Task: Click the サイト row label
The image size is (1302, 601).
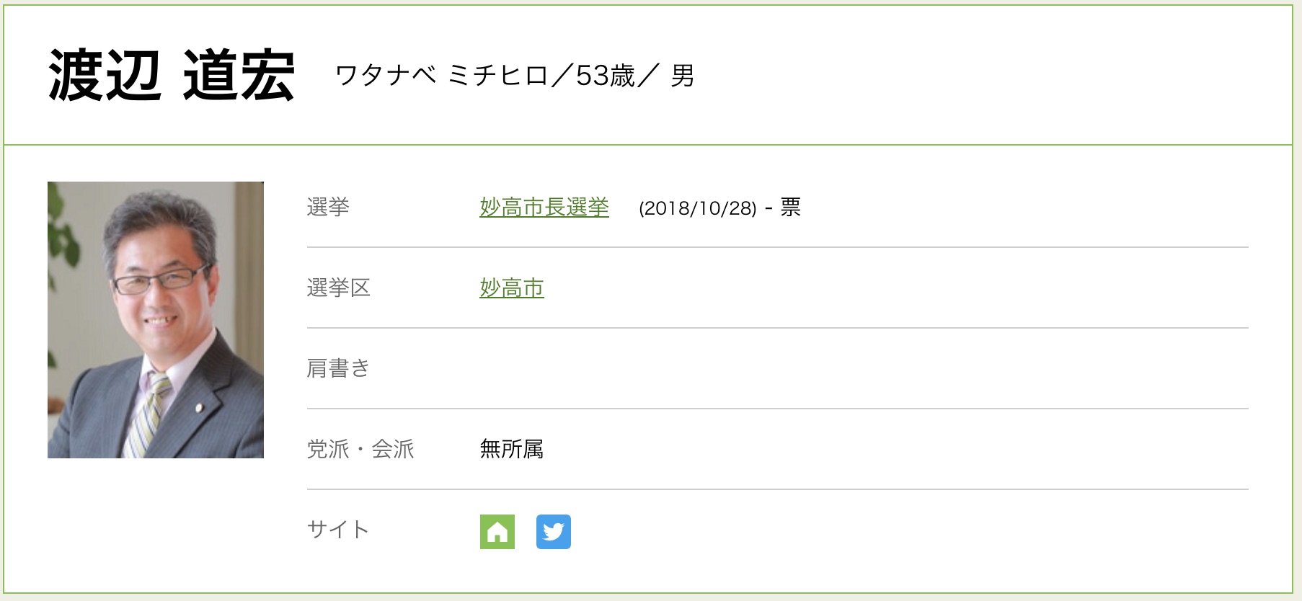Action: point(338,530)
